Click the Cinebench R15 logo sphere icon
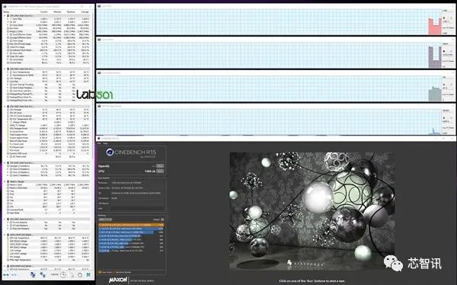The height and width of the screenshot is (285, 457). (110, 152)
